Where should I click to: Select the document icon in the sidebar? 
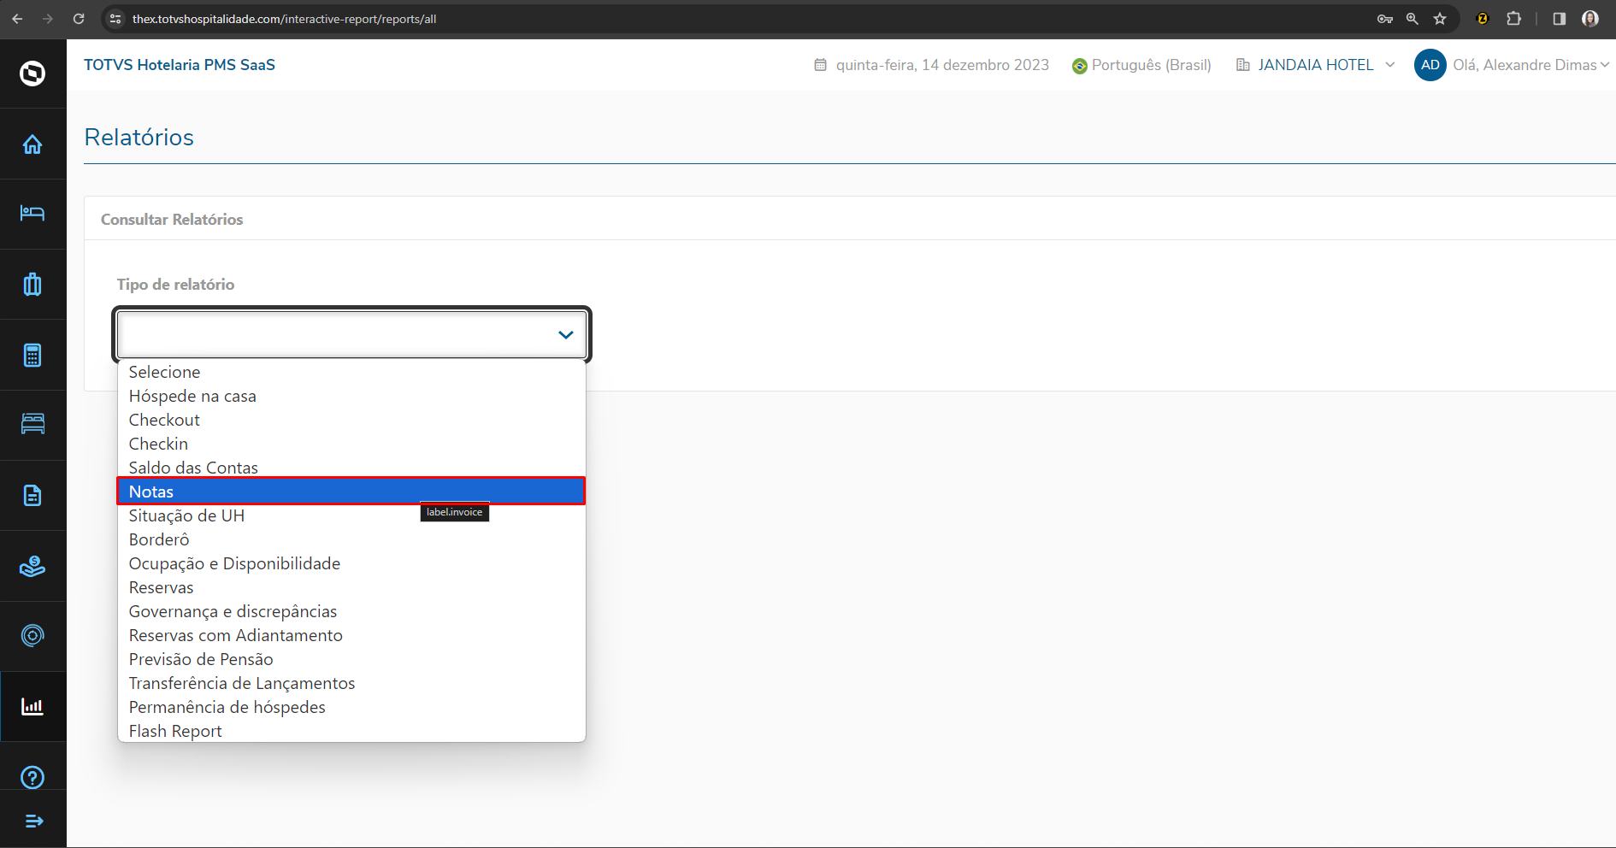(x=32, y=495)
